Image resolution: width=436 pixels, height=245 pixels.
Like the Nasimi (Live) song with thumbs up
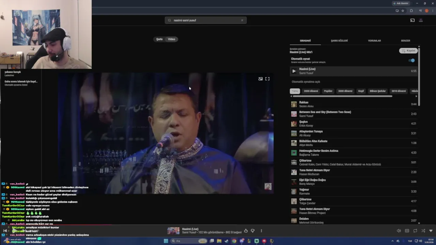[x=246, y=231]
